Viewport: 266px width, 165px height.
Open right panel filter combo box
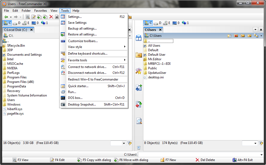point(250,143)
